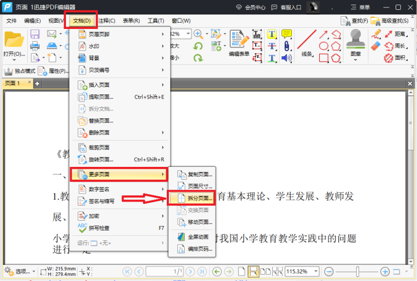The height and width of the screenshot is (281, 417).
Task: Open 高级查找(S) advanced search
Action: (x=390, y=21)
